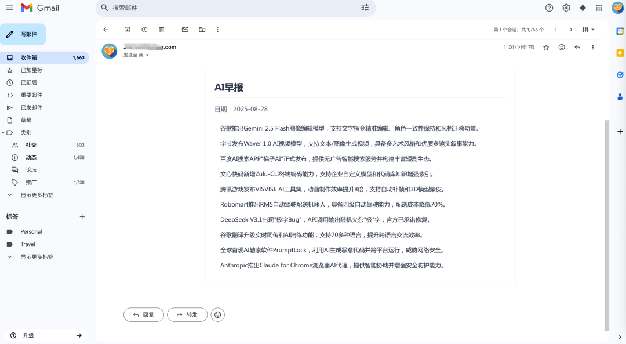Open the Personal label

pos(44,231)
